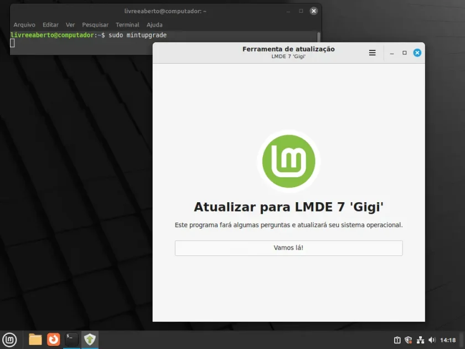This screenshot has width=465, height=349.
Task: Launch the file manager from the panel
Action: pos(35,340)
